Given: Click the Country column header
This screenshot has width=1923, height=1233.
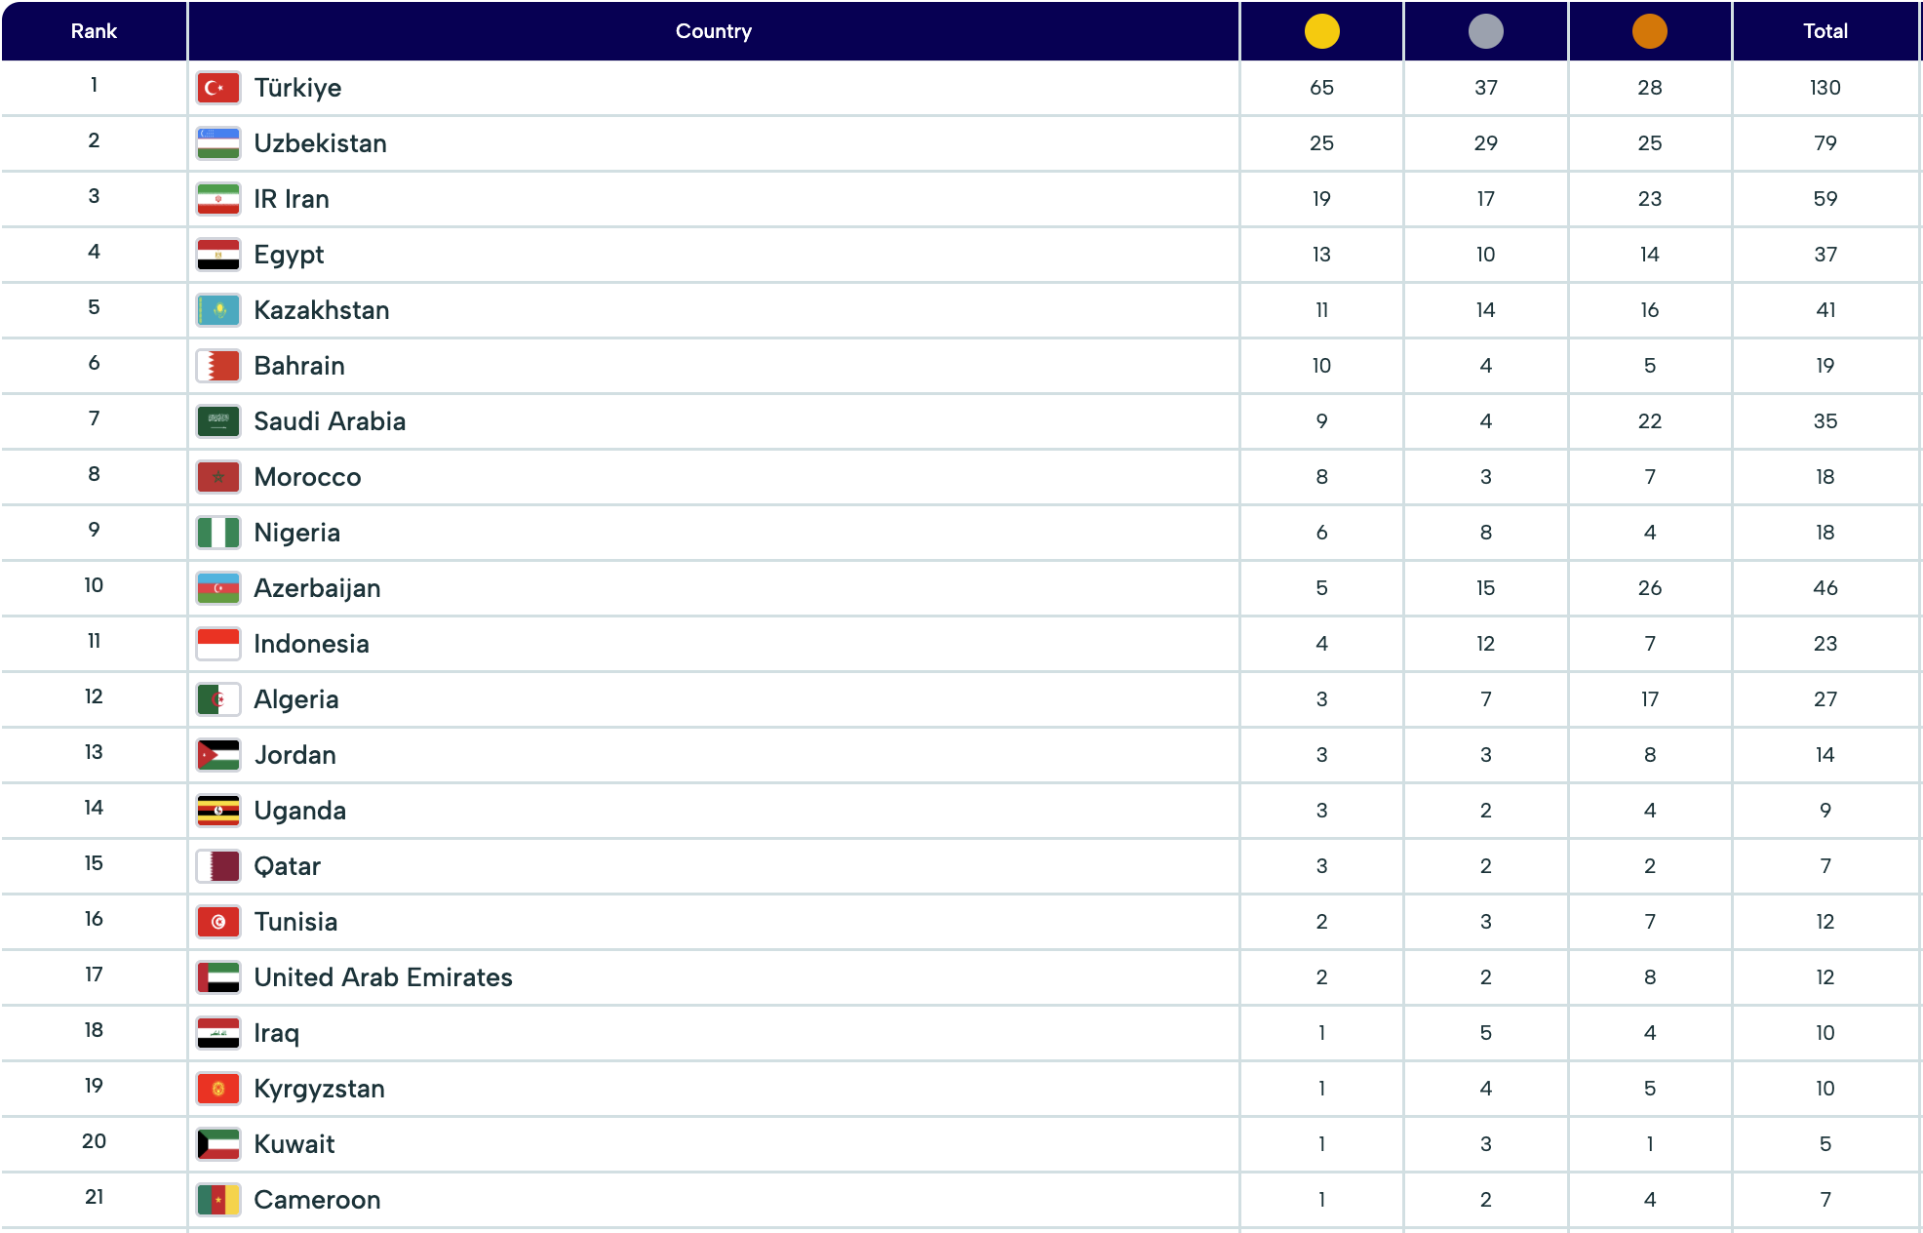Looking at the screenshot, I should pos(713,31).
